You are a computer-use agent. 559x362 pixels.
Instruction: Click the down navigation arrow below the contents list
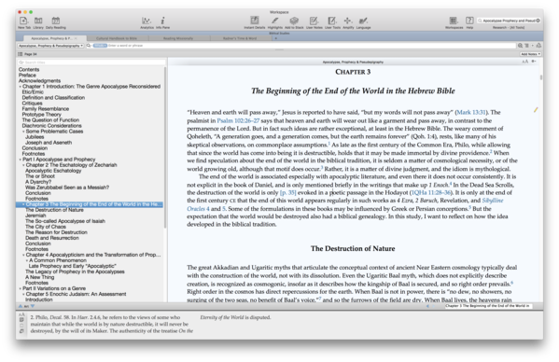point(33,306)
